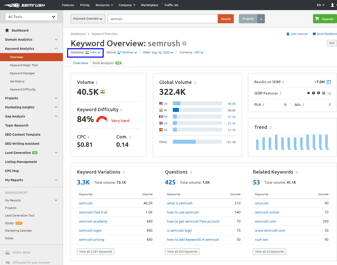The height and width of the screenshot is (265, 337).
Task: Click the SEMrush logo
Action: coord(24,5)
